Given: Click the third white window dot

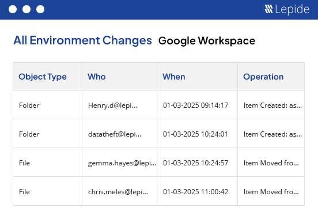Looking at the screenshot, I should tap(40, 9).
